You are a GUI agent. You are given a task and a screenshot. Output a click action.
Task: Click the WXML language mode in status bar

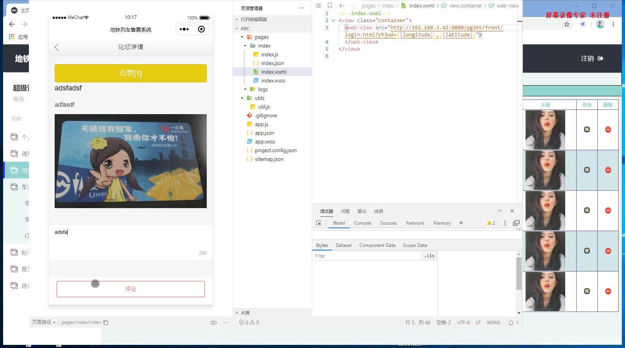[494, 323]
